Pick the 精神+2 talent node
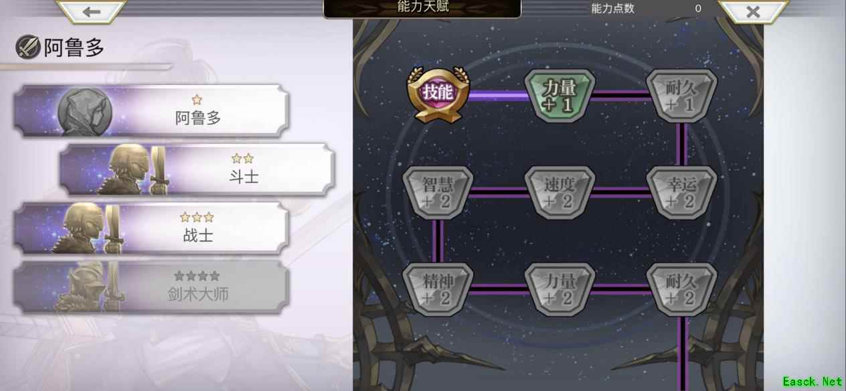 [x=438, y=289]
